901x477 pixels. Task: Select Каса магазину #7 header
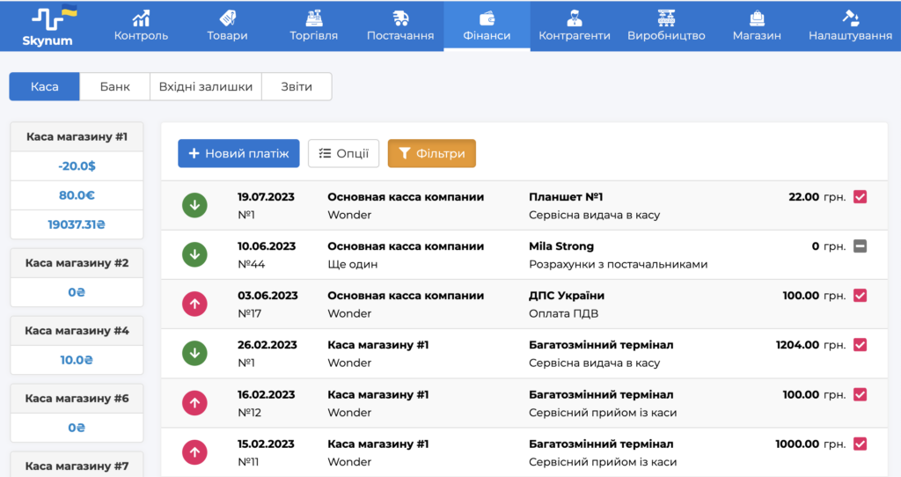tap(77, 466)
